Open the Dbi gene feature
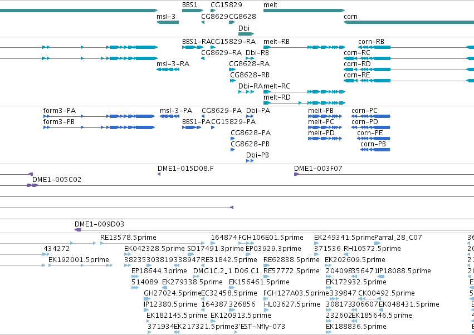The image size is (474, 335). click(246, 34)
